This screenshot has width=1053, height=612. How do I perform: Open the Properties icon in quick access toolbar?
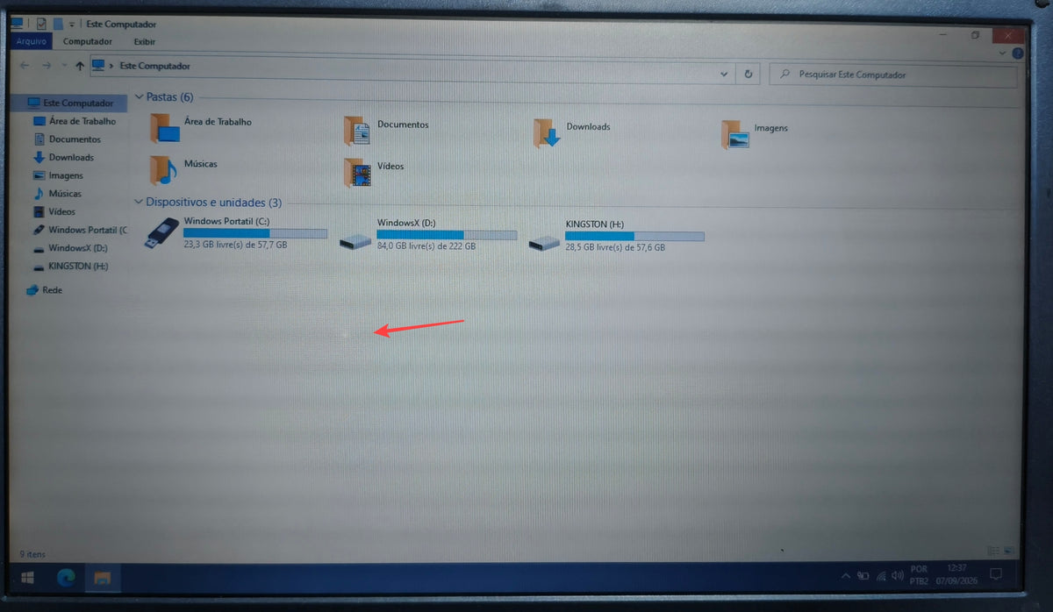(40, 25)
